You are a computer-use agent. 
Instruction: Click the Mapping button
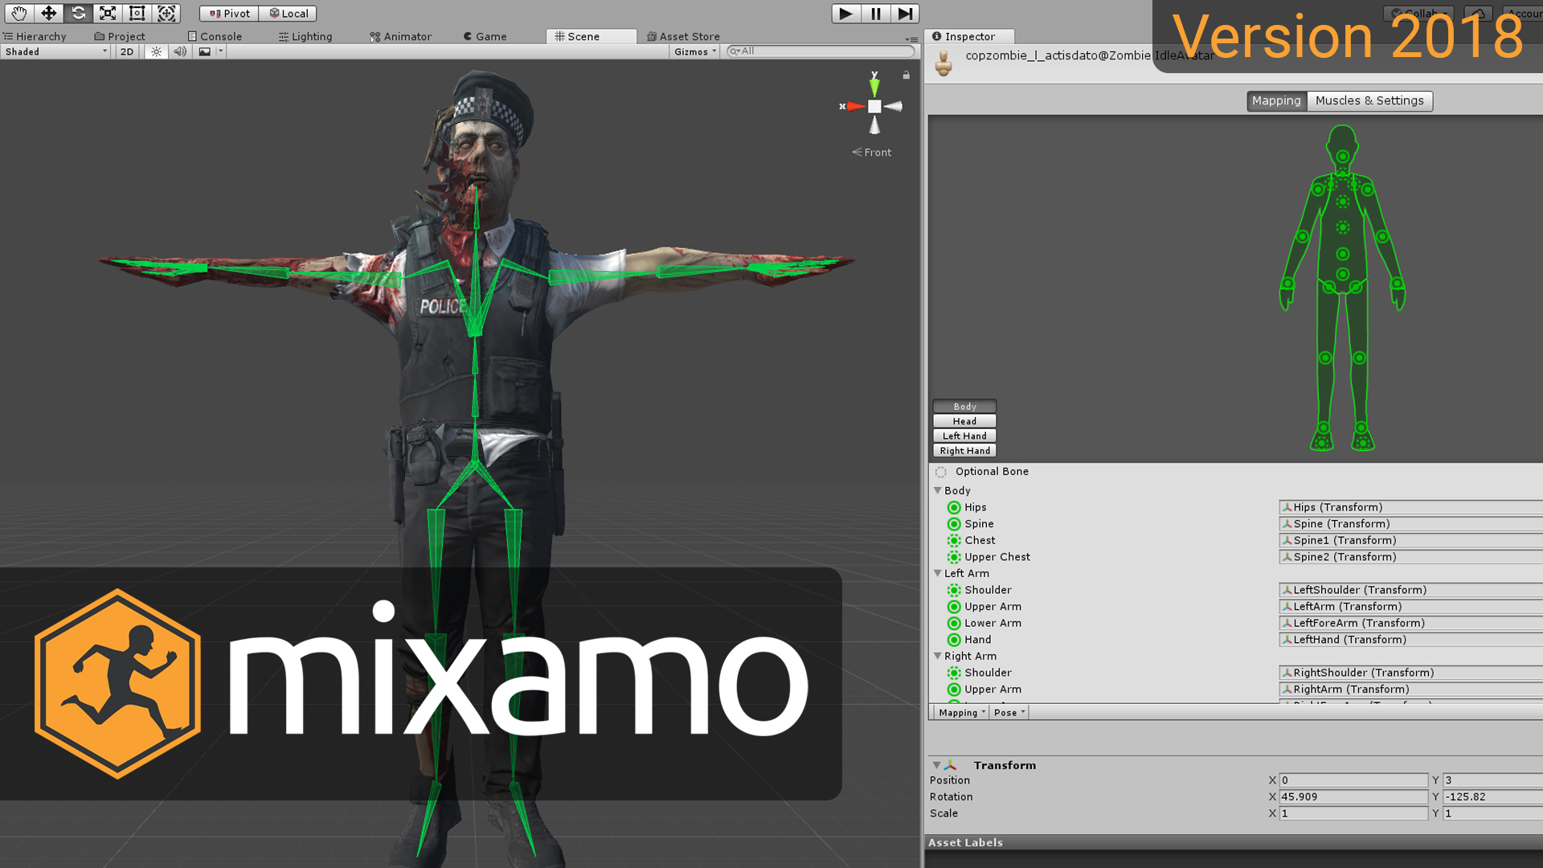point(1276,100)
